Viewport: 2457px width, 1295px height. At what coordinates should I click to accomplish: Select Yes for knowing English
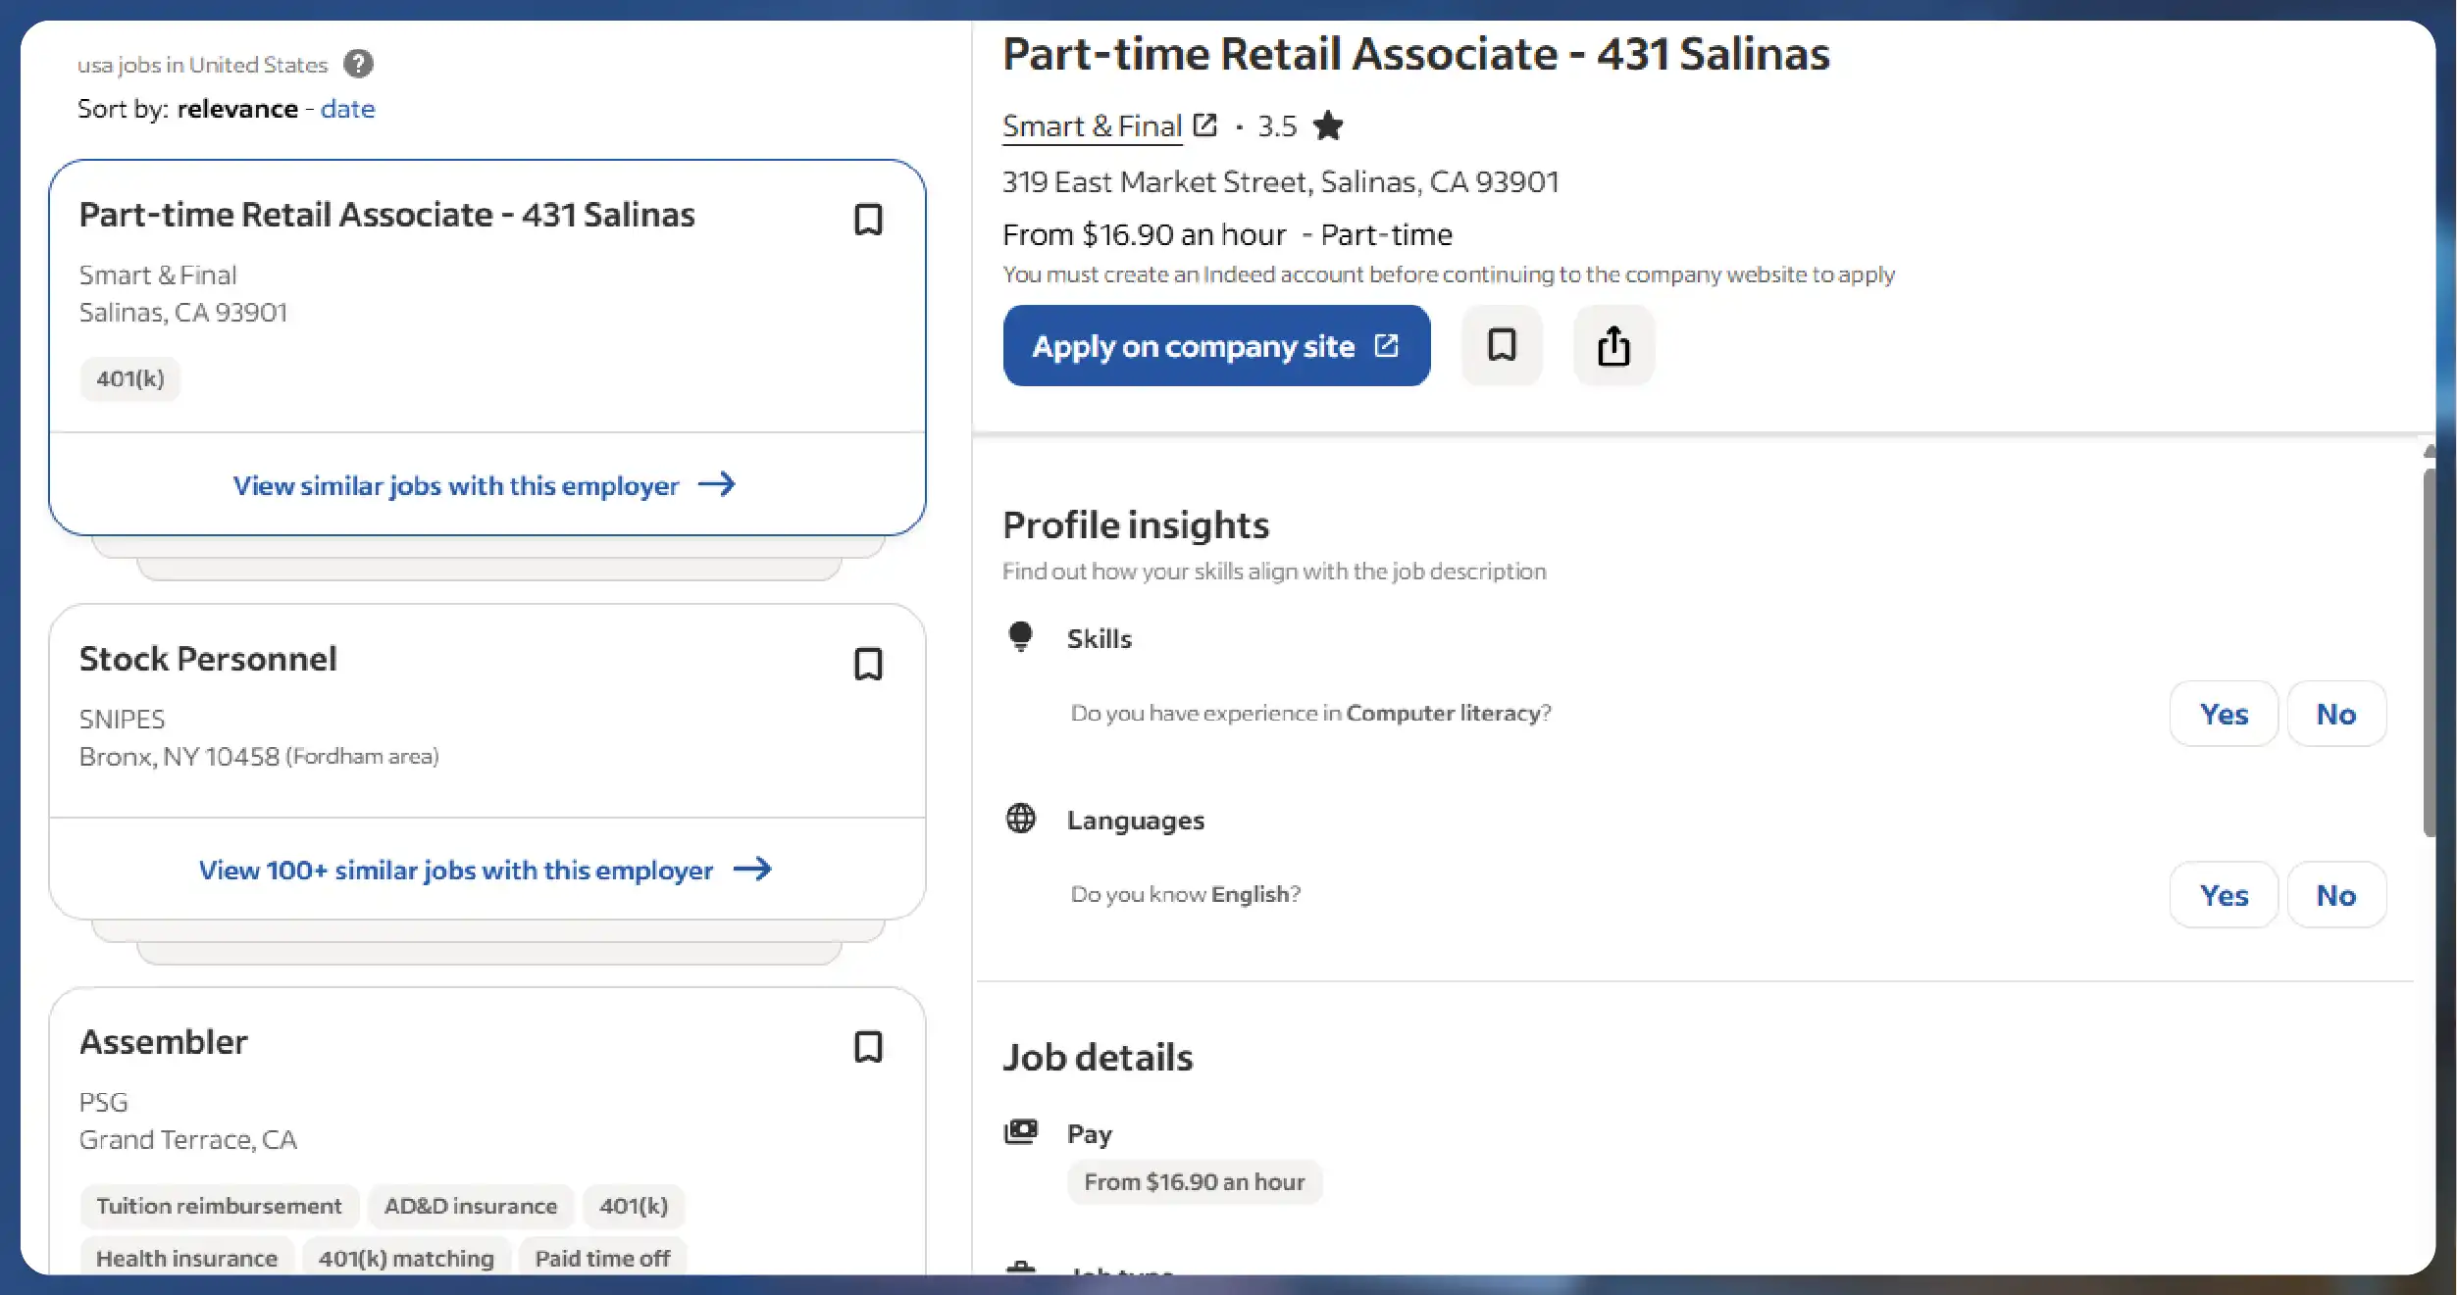pos(2223,894)
